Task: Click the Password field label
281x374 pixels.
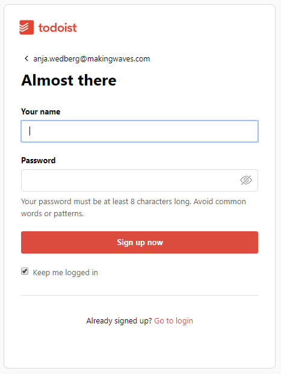Action: [x=39, y=160]
